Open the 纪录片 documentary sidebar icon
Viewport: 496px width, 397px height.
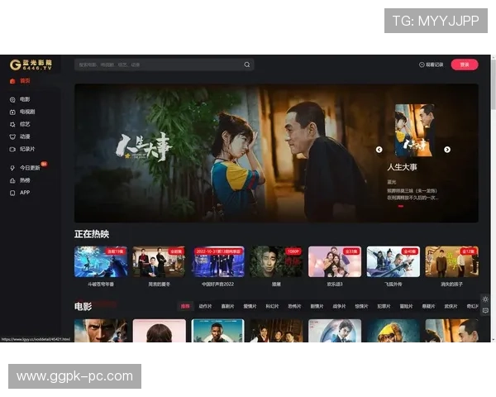pyautogui.click(x=12, y=149)
